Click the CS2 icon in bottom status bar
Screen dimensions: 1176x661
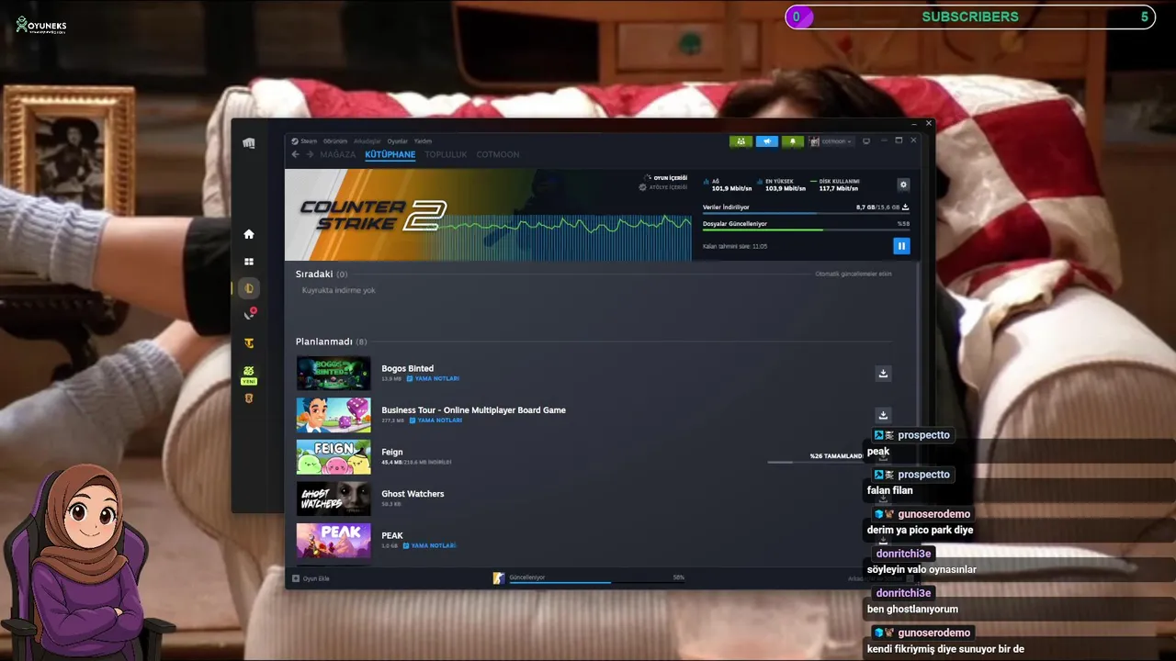[x=499, y=578]
